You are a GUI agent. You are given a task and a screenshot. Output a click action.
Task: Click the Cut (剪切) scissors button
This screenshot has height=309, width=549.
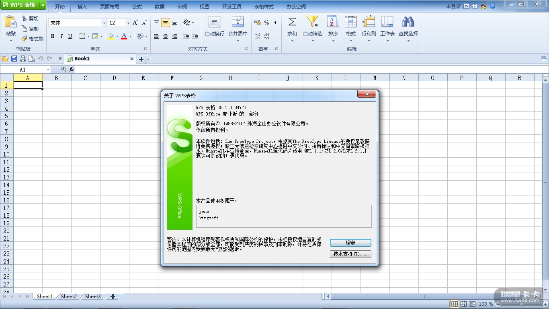[30, 19]
